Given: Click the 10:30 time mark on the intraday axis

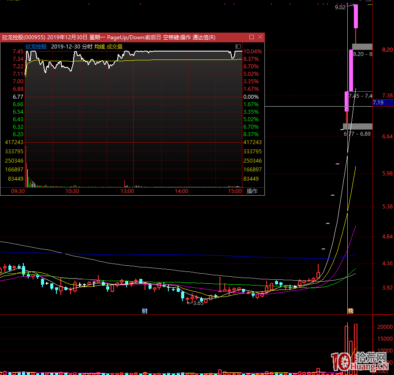Looking at the screenshot, I should (72, 191).
